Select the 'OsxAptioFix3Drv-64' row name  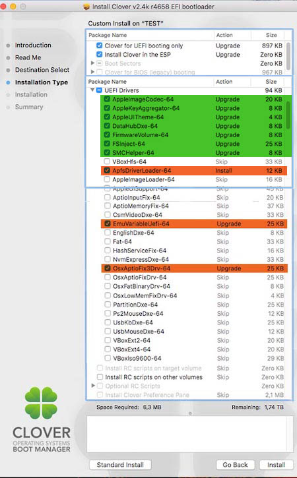coord(142,268)
